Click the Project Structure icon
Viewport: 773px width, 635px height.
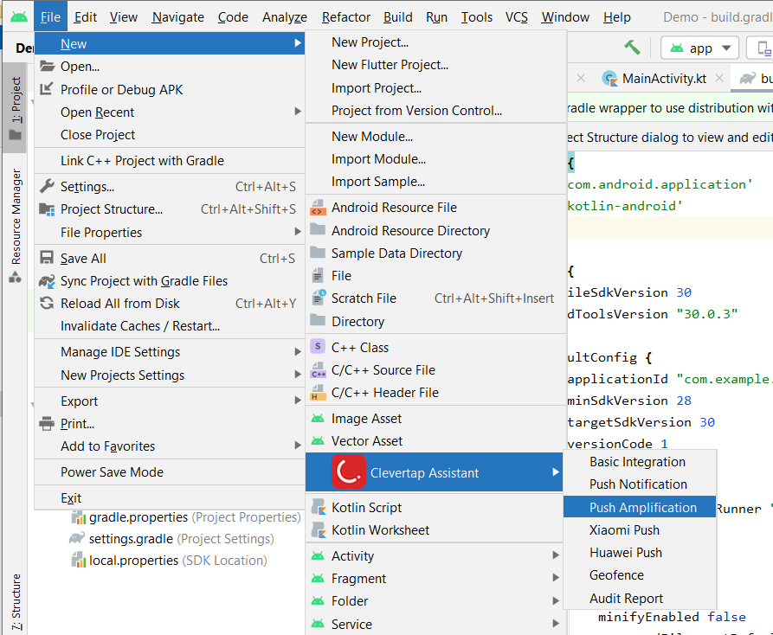coord(47,209)
